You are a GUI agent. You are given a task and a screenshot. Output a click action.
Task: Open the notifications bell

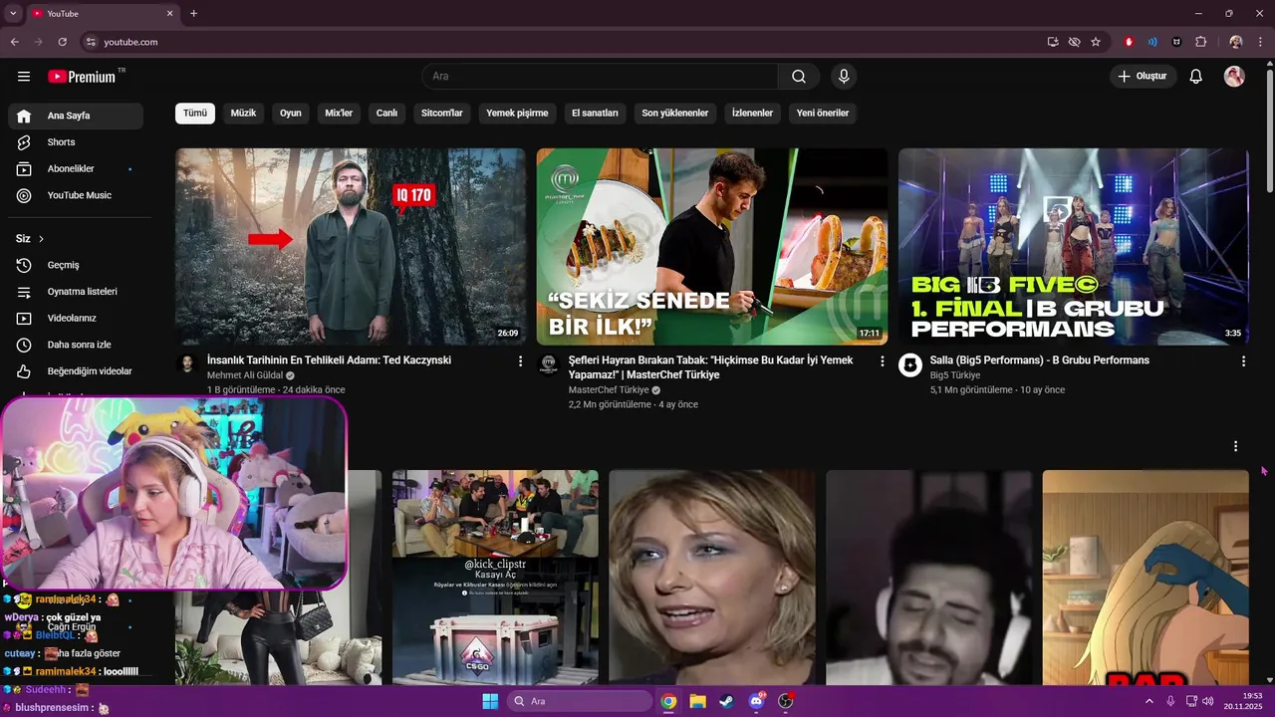[x=1196, y=77]
